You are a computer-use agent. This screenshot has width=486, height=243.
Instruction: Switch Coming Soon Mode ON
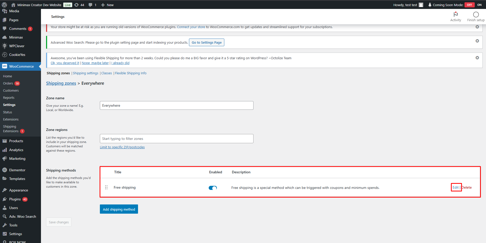[x=479, y=5]
